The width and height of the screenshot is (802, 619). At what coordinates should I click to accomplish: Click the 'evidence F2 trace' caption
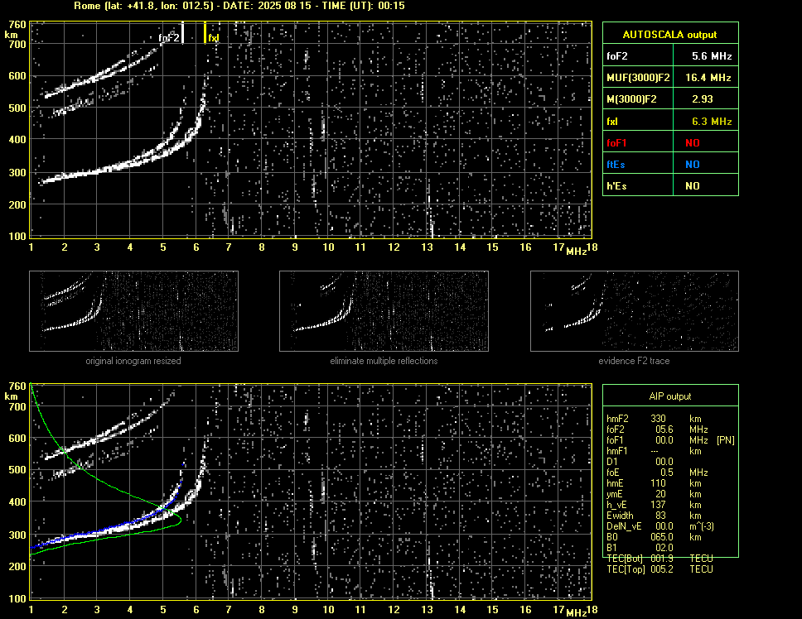[x=635, y=361]
